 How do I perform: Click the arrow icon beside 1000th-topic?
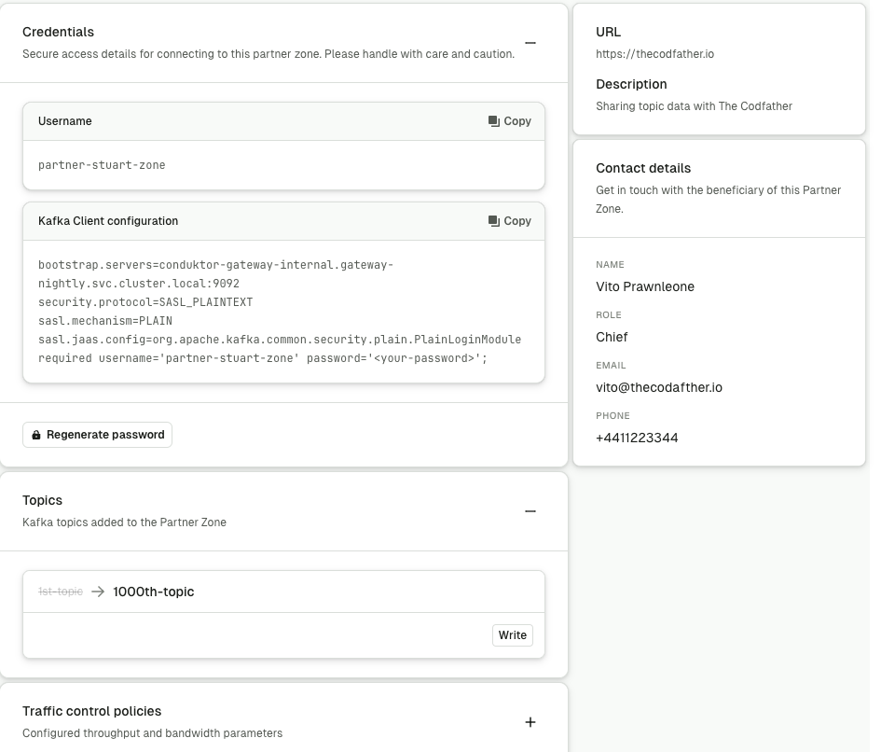[x=98, y=592]
